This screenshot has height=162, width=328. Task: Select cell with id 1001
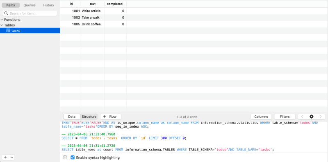click(x=71, y=11)
